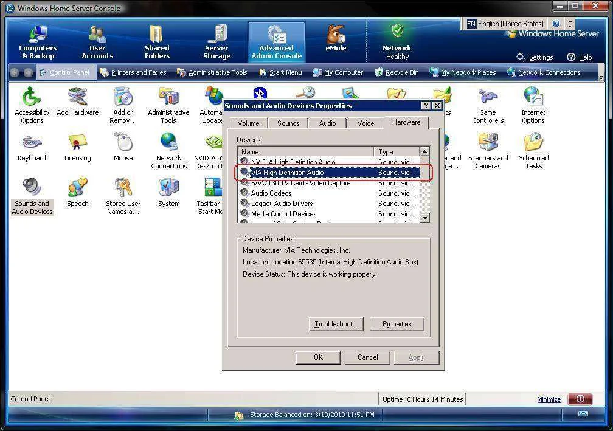Check Network Healthy status

397,42
